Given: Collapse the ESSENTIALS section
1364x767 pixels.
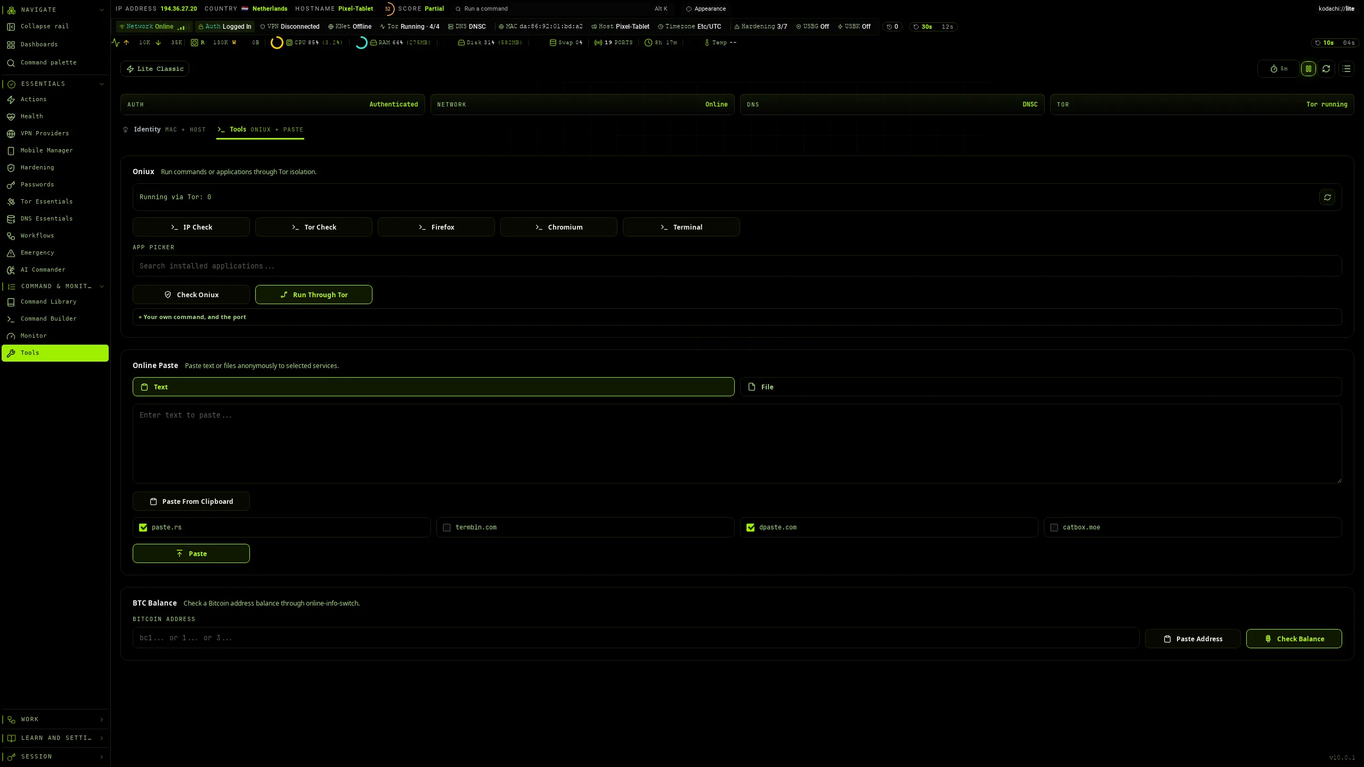Looking at the screenshot, I should (x=55, y=84).
